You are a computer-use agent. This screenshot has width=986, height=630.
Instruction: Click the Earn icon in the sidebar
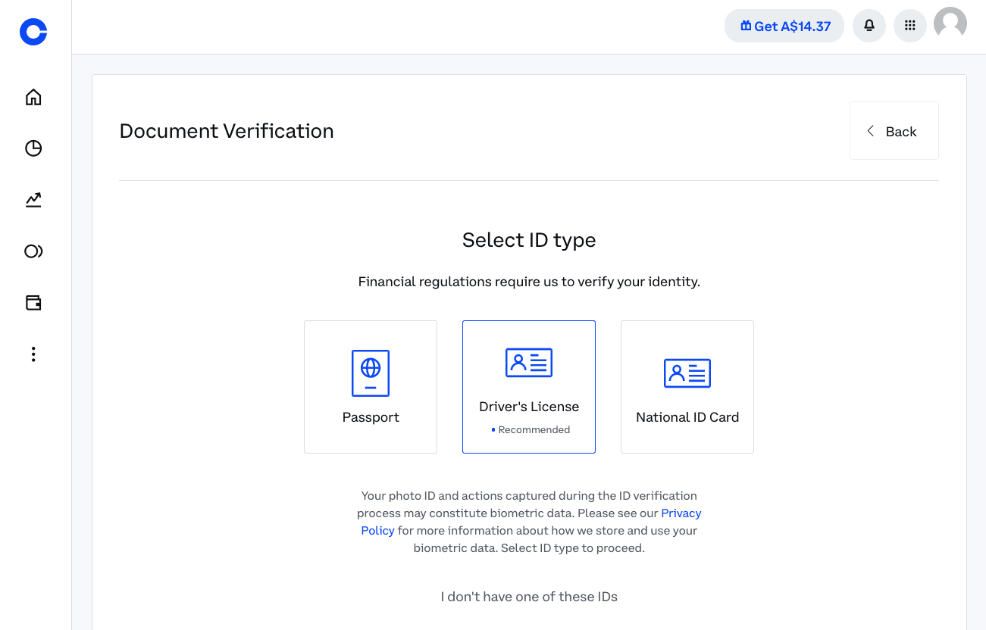pos(33,251)
